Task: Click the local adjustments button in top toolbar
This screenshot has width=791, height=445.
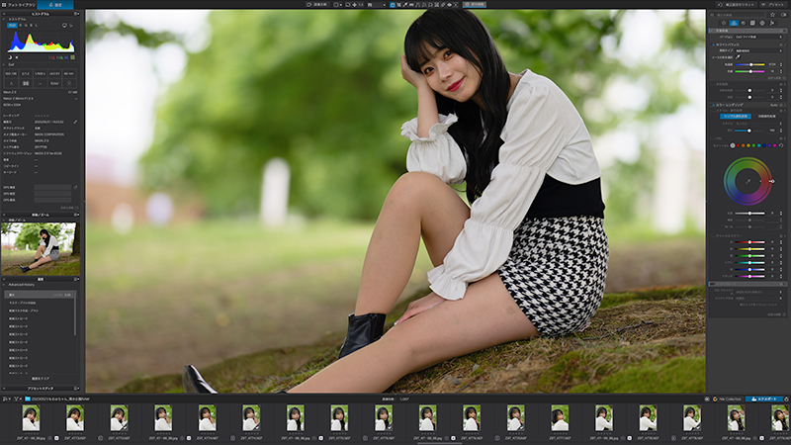Action: click(475, 5)
